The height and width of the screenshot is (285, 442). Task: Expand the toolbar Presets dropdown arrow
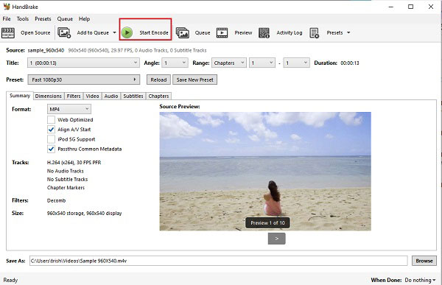coord(348,32)
